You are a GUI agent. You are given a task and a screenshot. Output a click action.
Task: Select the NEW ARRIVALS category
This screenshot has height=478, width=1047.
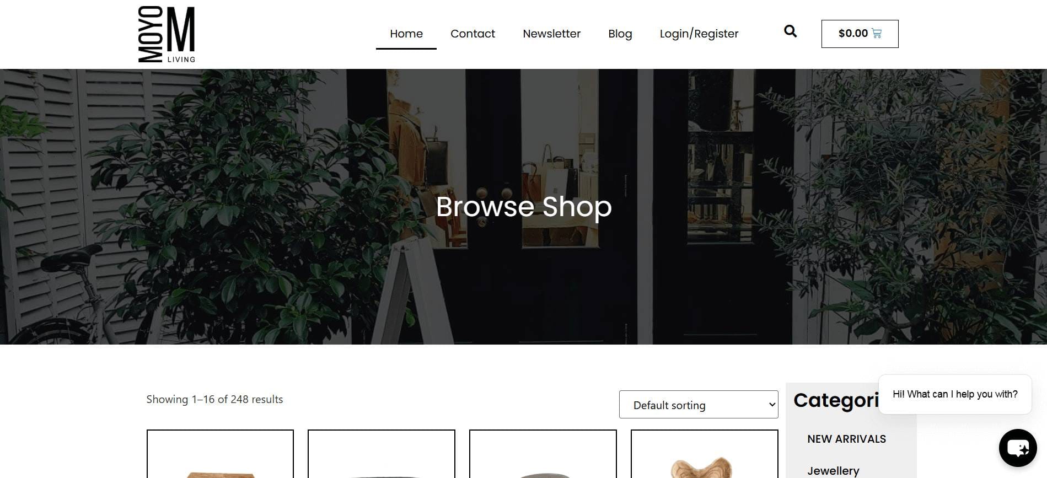click(x=846, y=439)
